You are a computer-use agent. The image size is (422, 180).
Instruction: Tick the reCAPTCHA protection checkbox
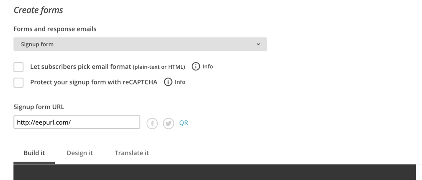[18, 83]
